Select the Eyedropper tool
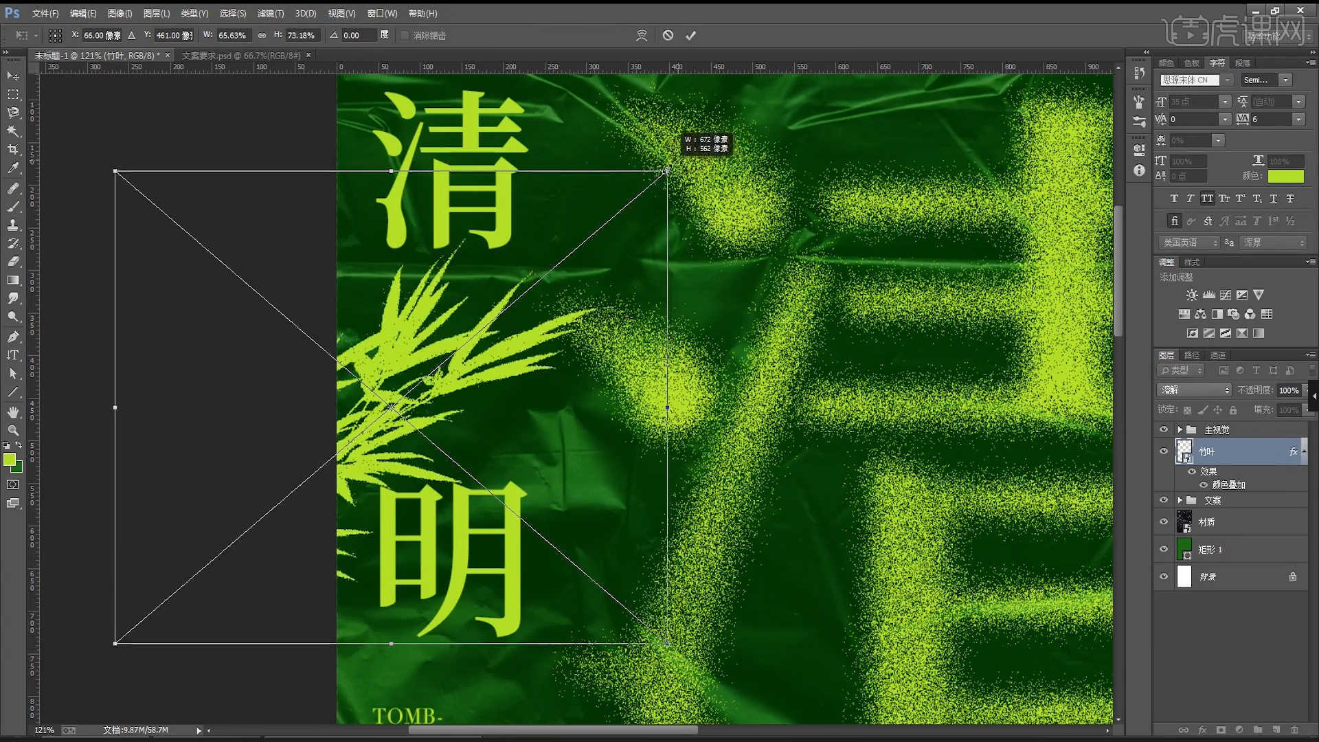1319x742 pixels. (13, 168)
